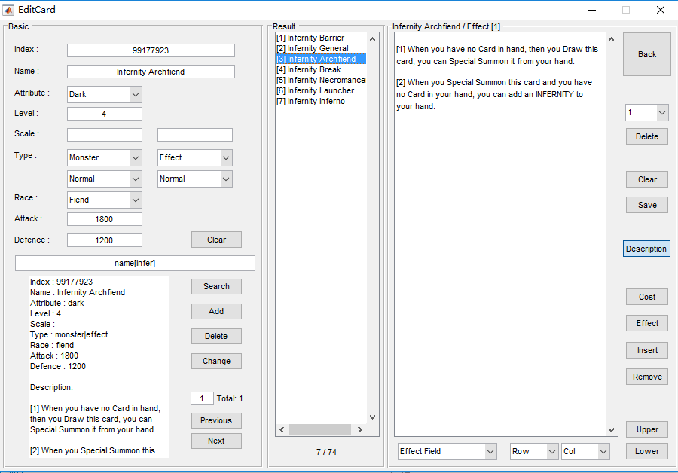The image size is (678, 473).
Task: Click the first Scale input field
Action: tap(105, 135)
